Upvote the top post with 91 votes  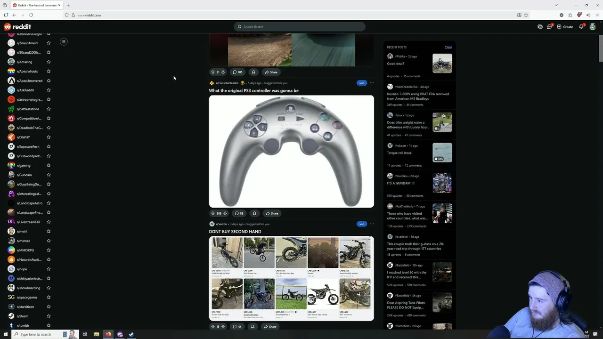coord(212,72)
